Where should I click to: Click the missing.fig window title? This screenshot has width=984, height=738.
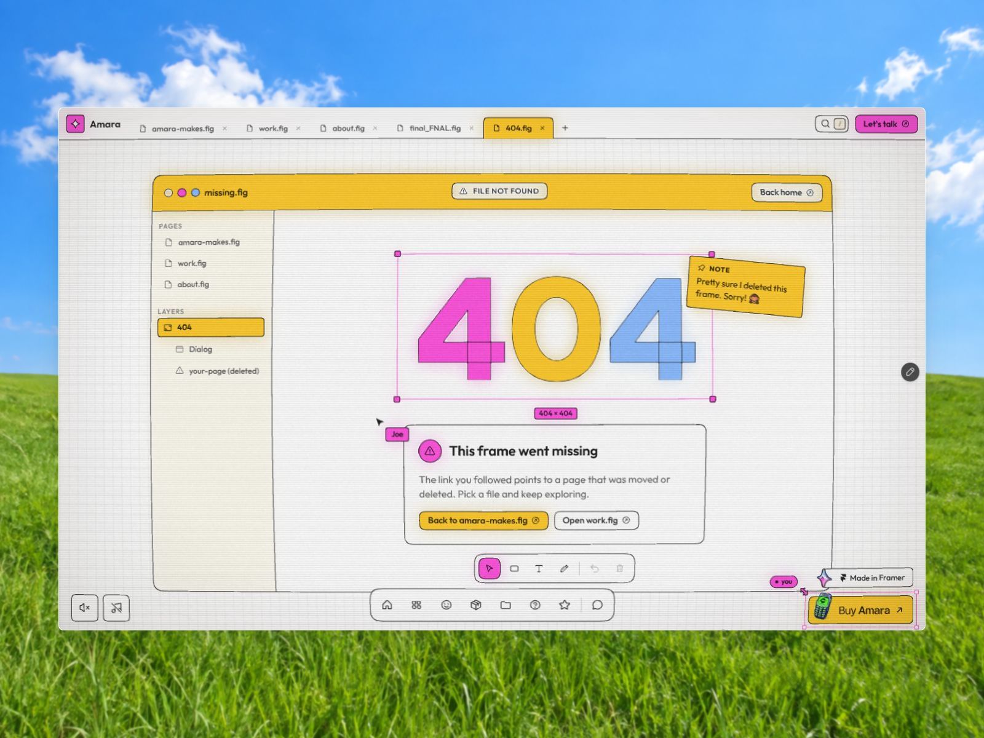click(226, 192)
